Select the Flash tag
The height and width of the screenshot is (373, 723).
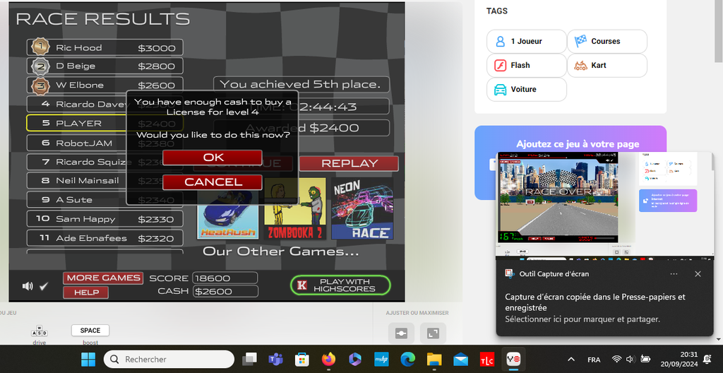pyautogui.click(x=527, y=66)
